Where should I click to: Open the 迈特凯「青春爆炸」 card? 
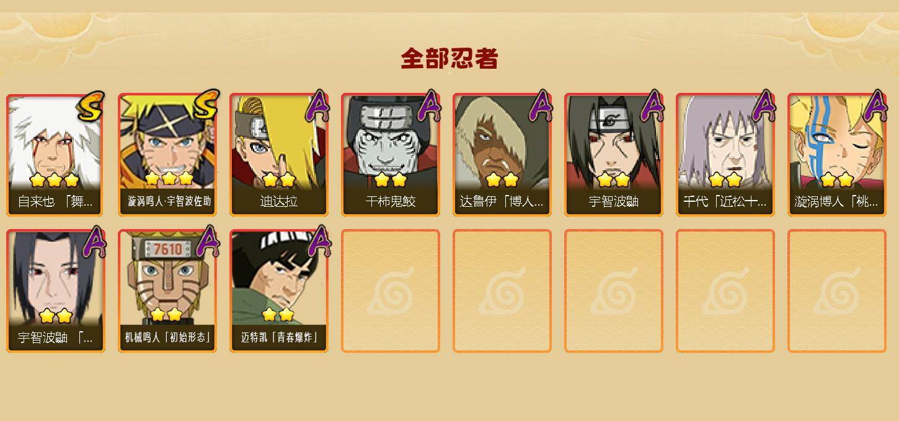point(279,291)
